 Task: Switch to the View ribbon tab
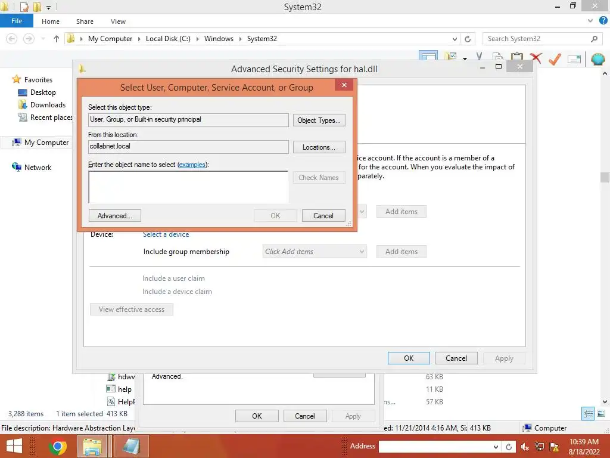point(118,21)
